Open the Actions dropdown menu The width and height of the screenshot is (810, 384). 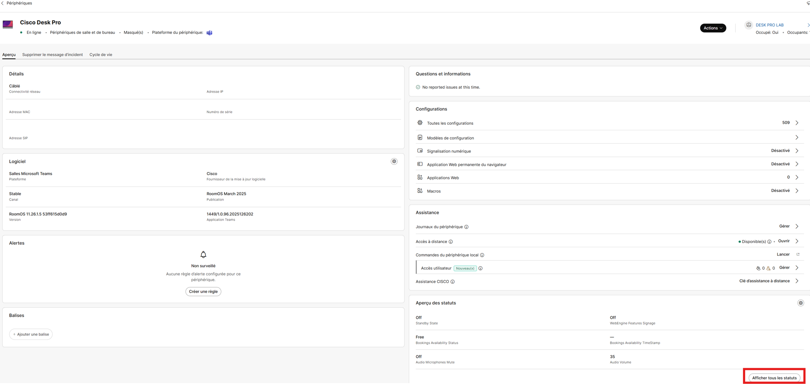(713, 28)
